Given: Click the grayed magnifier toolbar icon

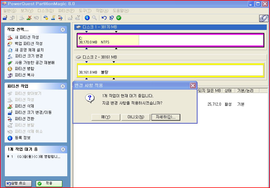Looking at the screenshot, I should pos(95,18).
